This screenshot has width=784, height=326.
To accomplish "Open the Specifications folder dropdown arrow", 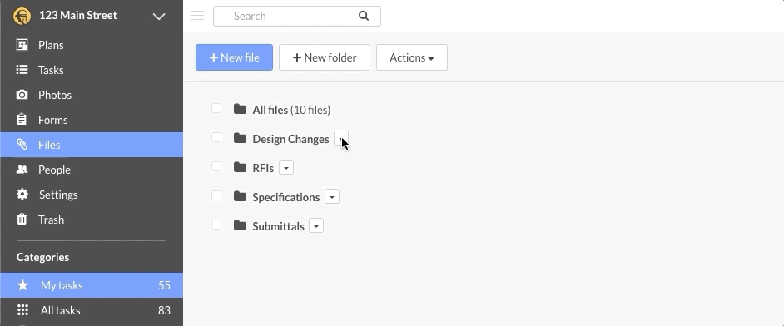I will click(x=332, y=197).
